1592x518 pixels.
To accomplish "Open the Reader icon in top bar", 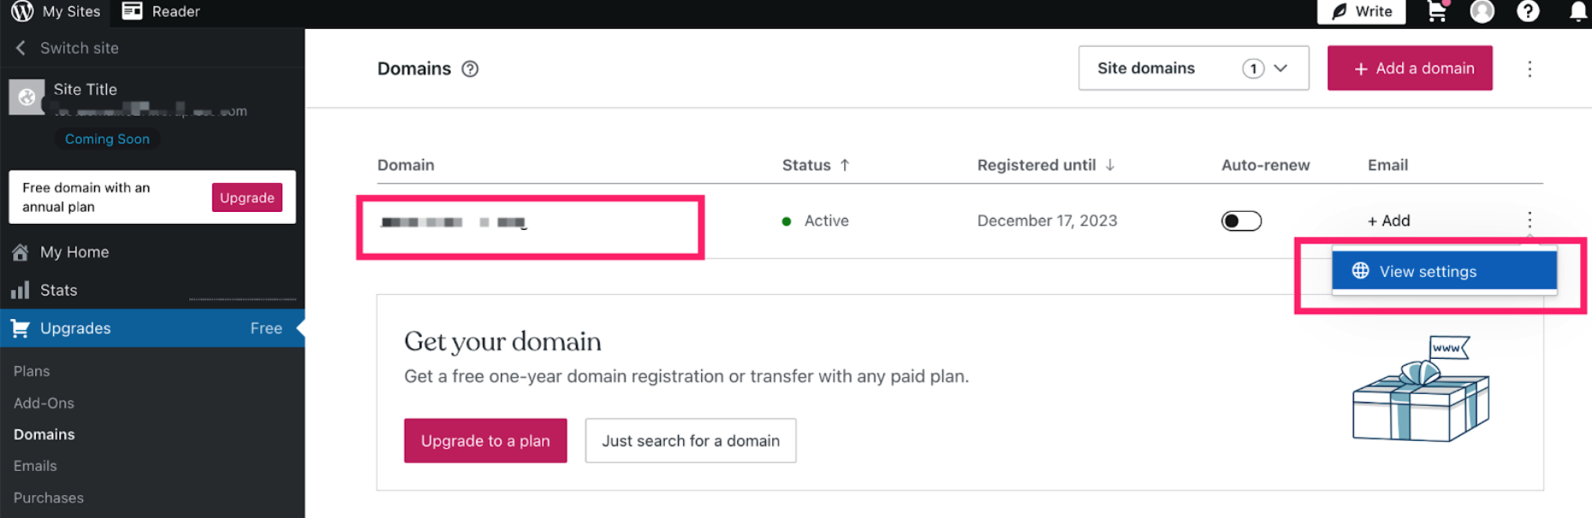I will 132,11.
